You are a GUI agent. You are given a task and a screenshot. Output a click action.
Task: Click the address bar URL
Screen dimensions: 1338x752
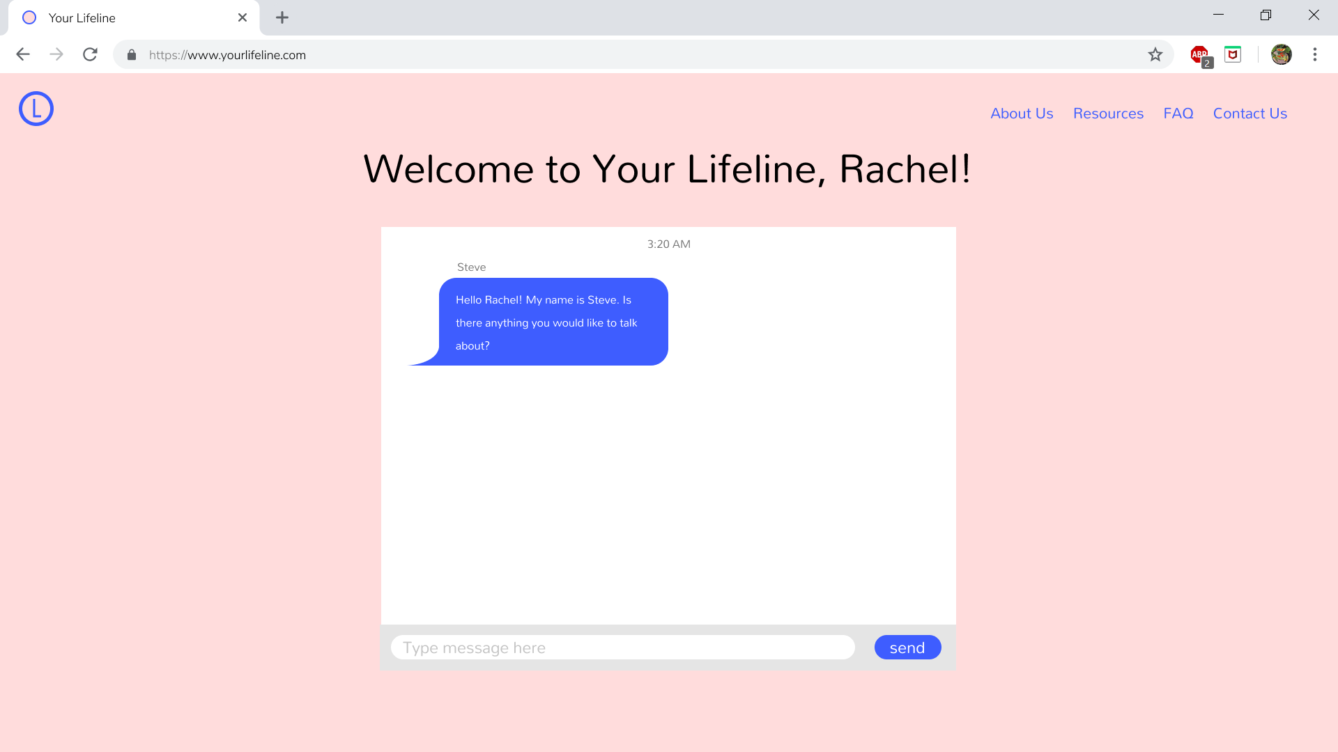227,55
